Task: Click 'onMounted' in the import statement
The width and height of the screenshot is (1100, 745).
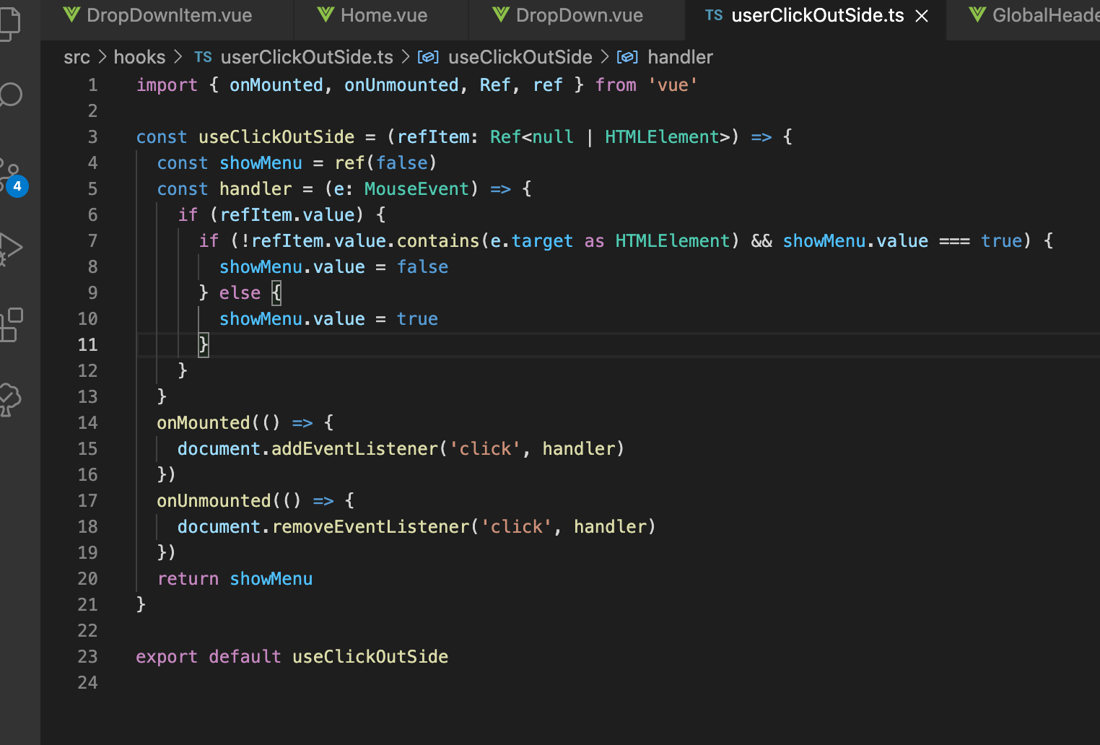Action: 276,85
